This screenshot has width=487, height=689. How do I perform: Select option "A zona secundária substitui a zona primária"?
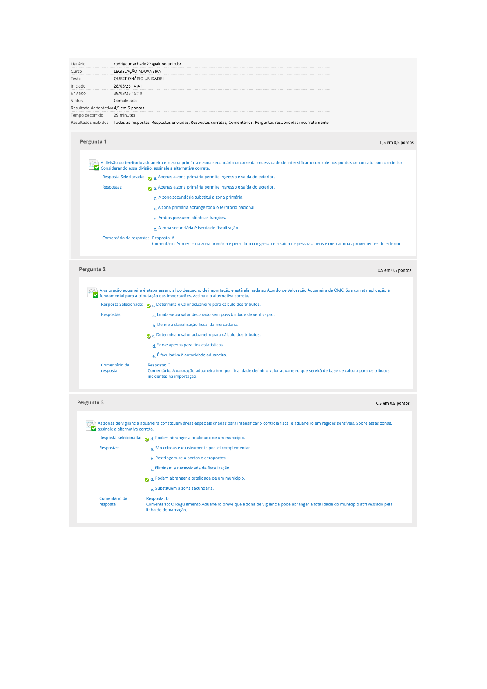coord(201,197)
